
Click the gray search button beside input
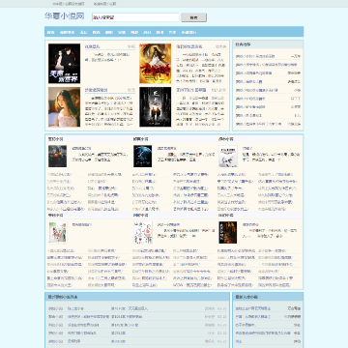click(193, 17)
